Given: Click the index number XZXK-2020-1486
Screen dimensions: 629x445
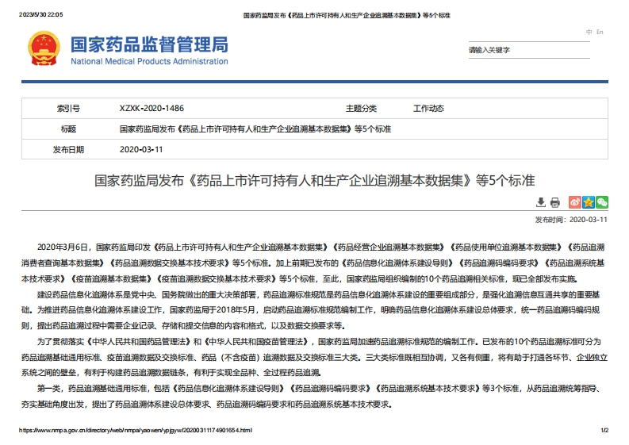Looking at the screenshot, I should [x=151, y=109].
